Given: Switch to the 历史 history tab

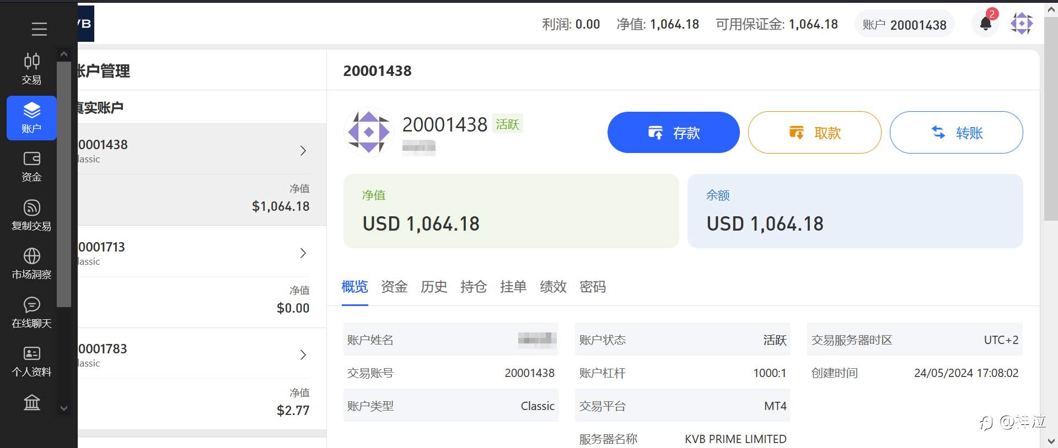Looking at the screenshot, I should pos(434,287).
